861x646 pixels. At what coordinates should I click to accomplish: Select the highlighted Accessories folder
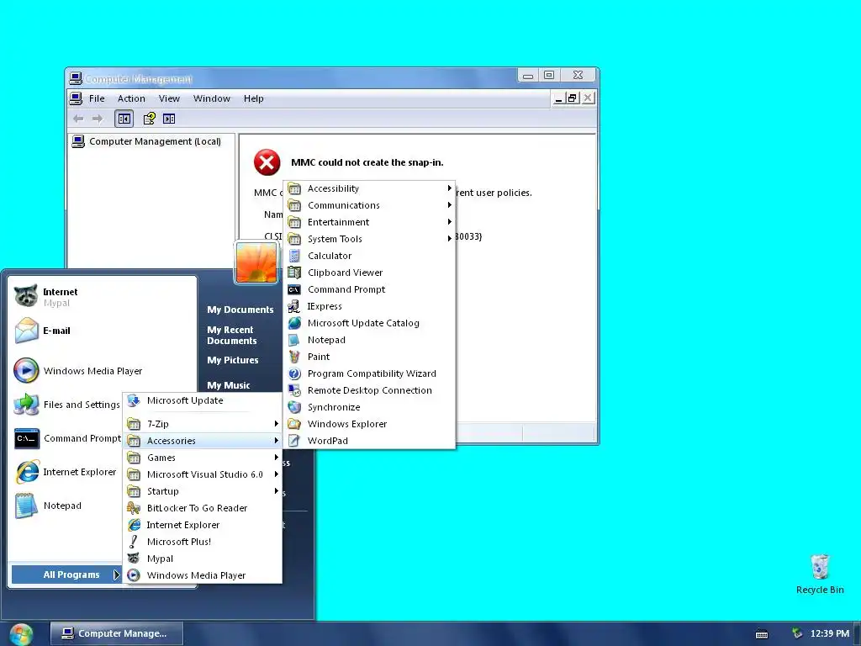[202, 441]
